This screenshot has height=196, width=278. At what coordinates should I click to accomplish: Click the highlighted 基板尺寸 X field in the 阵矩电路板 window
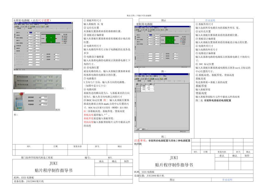tap(30, 33)
